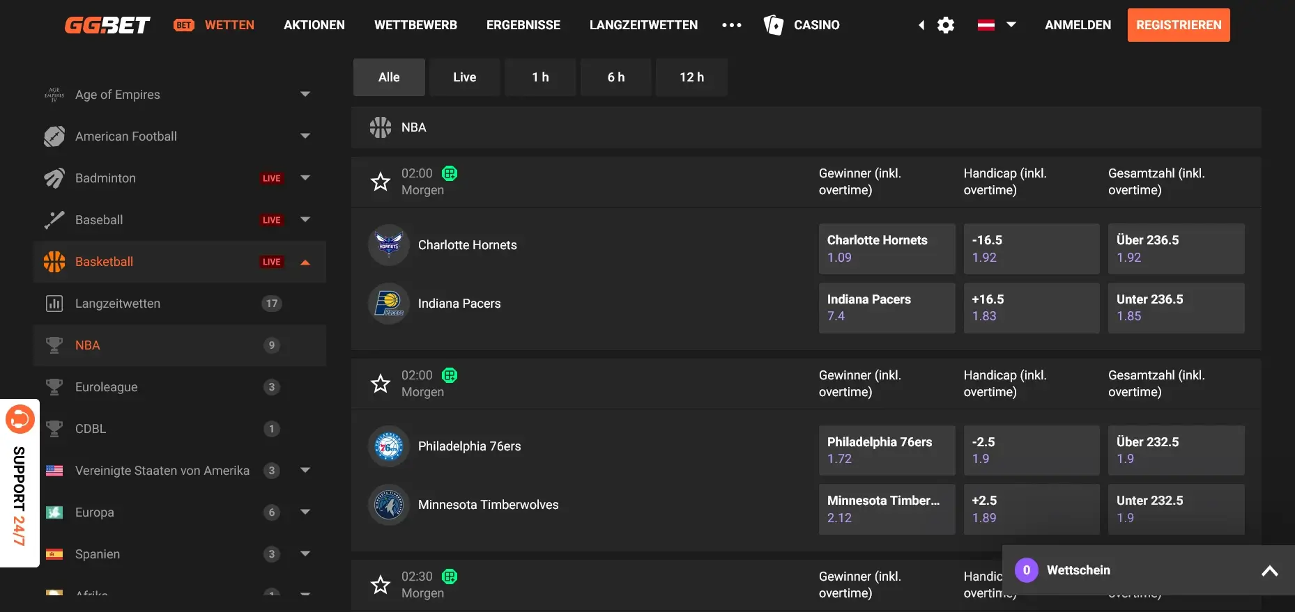Bet on Indiana Pacers at 7.4

tap(887, 308)
